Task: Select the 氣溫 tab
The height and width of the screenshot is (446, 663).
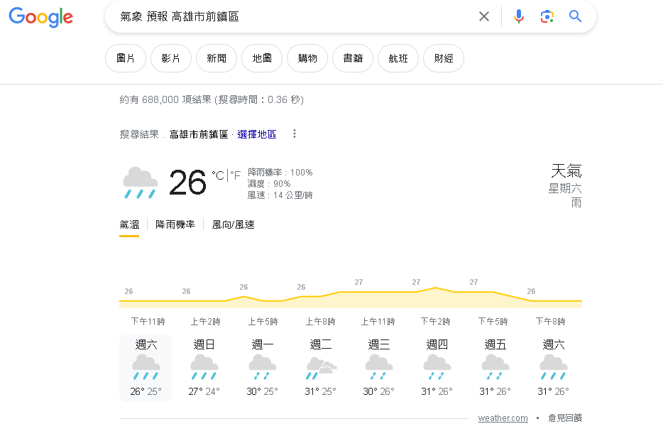Action: [x=129, y=224]
